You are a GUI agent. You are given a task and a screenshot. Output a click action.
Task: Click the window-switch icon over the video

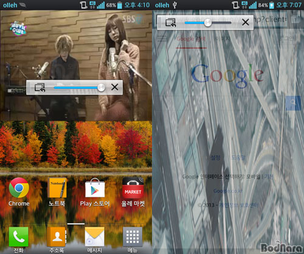40,88
